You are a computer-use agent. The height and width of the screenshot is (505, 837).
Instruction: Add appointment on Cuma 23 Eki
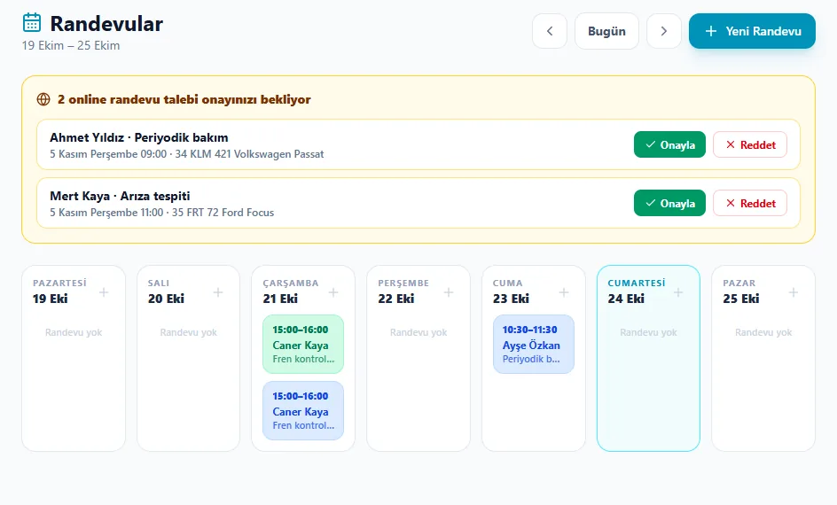coord(564,292)
